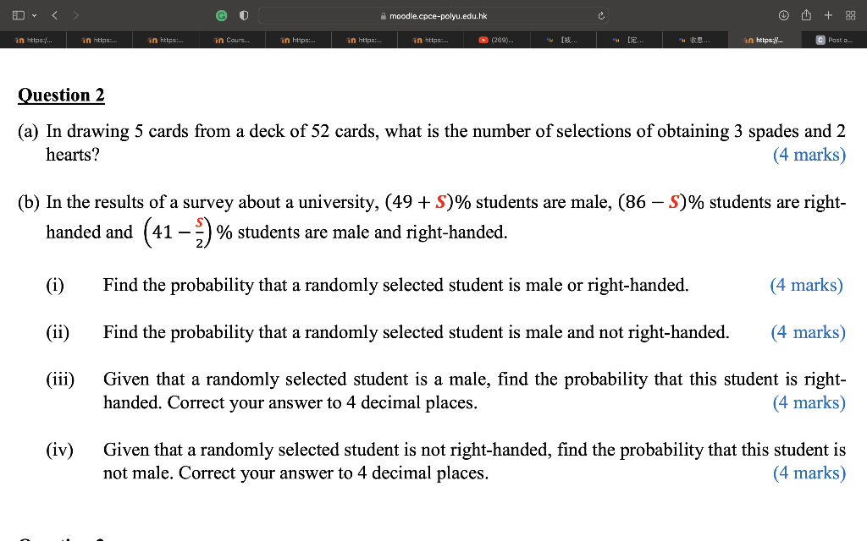Open the sidebar options dropdown chevron
Image resolution: width=867 pixels, height=541 pixels.
(x=32, y=14)
